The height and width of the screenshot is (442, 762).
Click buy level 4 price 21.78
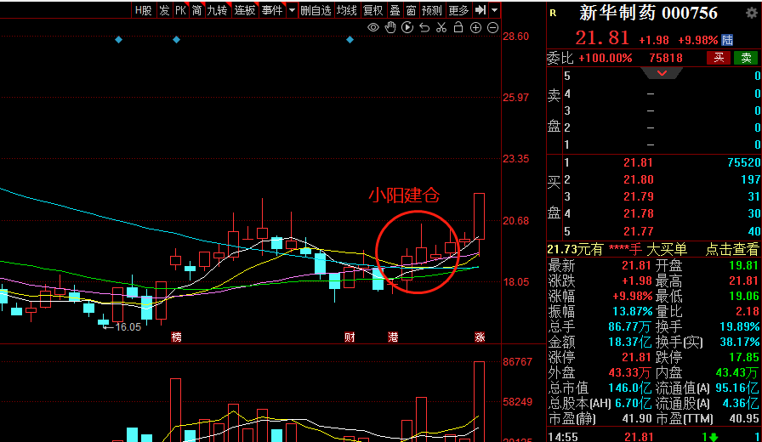pyautogui.click(x=638, y=213)
